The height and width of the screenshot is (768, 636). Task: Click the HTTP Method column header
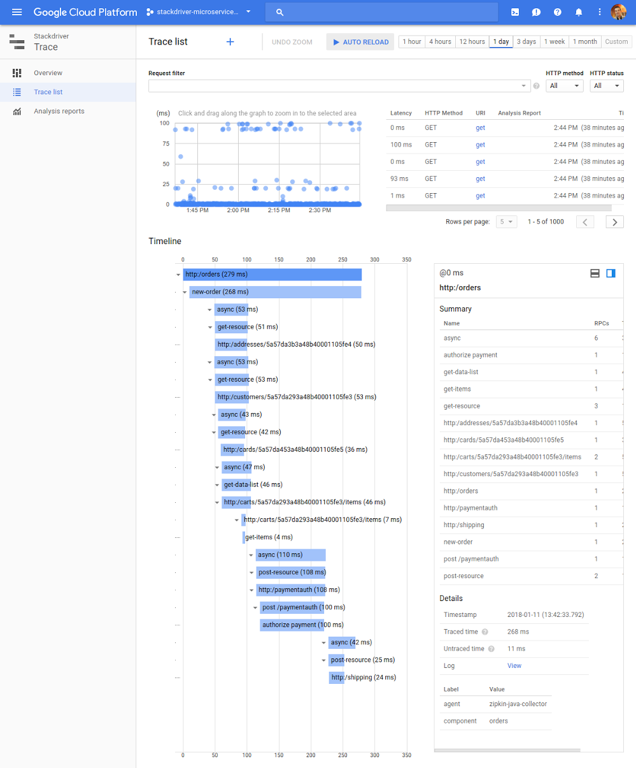click(x=444, y=113)
